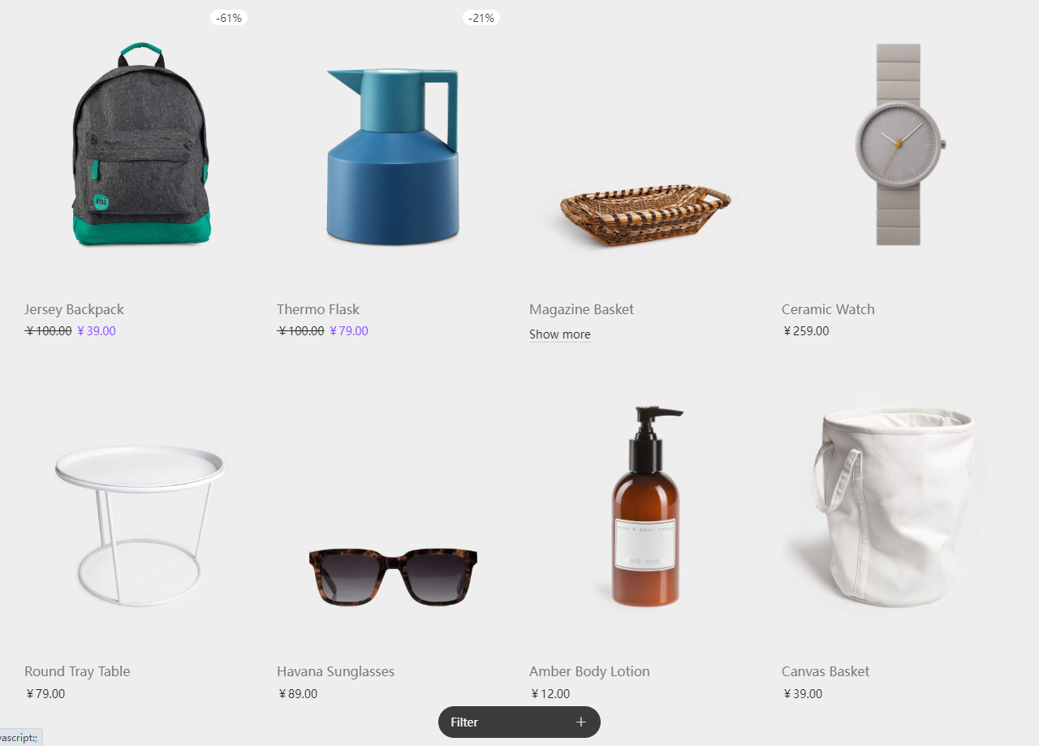Click the Round Tray Table title
The width and height of the screenshot is (1039, 746).
click(x=77, y=671)
